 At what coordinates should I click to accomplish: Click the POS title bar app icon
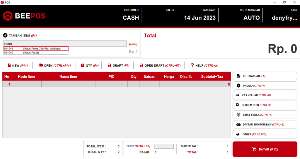click(2, 2)
